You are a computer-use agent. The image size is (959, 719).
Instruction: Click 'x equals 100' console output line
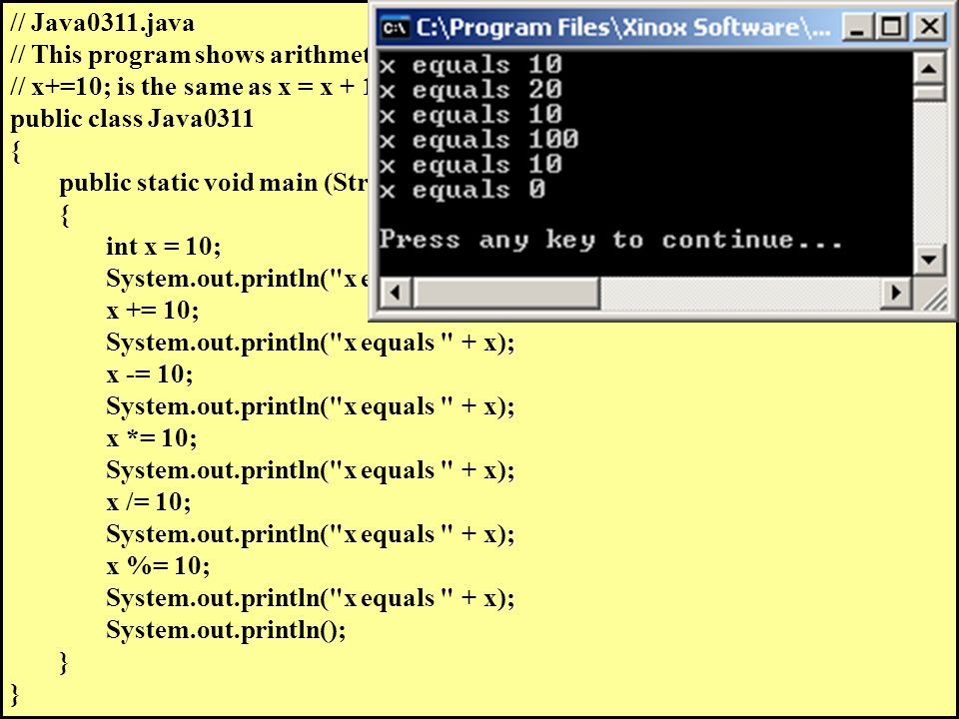point(479,140)
